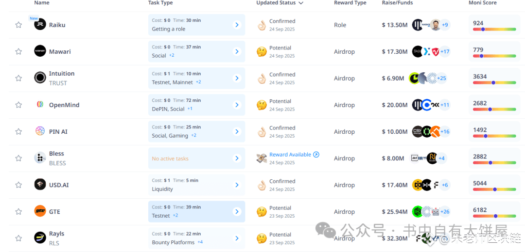Screen dimensions: 525x252
Task: Show +25 more investors for Intuition
Action: point(441,78)
